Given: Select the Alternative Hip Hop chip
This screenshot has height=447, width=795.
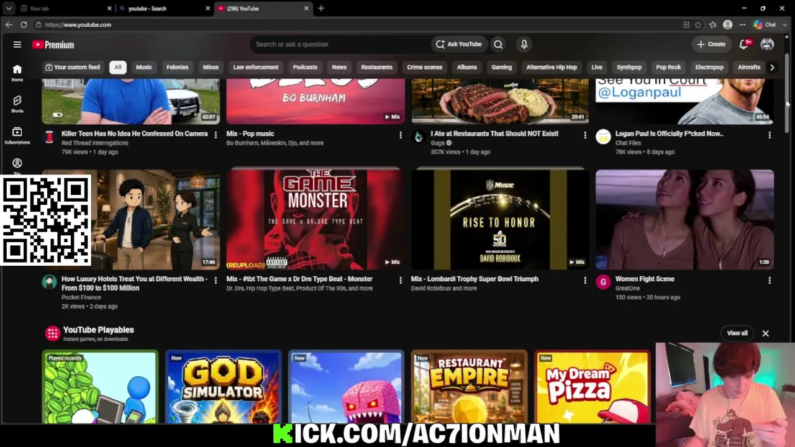Looking at the screenshot, I should 552,67.
